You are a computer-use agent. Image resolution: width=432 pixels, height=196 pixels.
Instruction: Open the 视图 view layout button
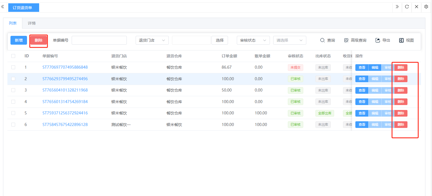click(x=406, y=40)
